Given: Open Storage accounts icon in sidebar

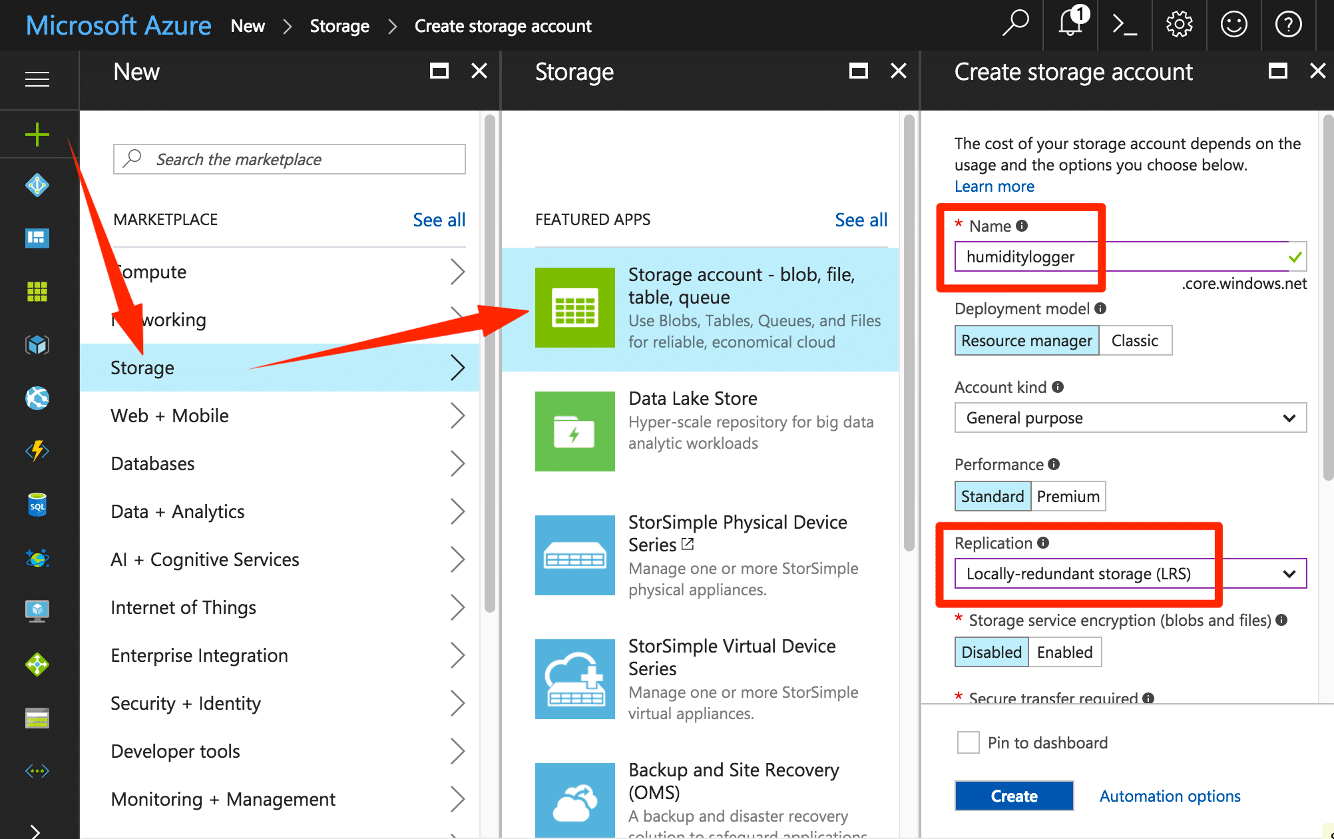Looking at the screenshot, I should 37,718.
